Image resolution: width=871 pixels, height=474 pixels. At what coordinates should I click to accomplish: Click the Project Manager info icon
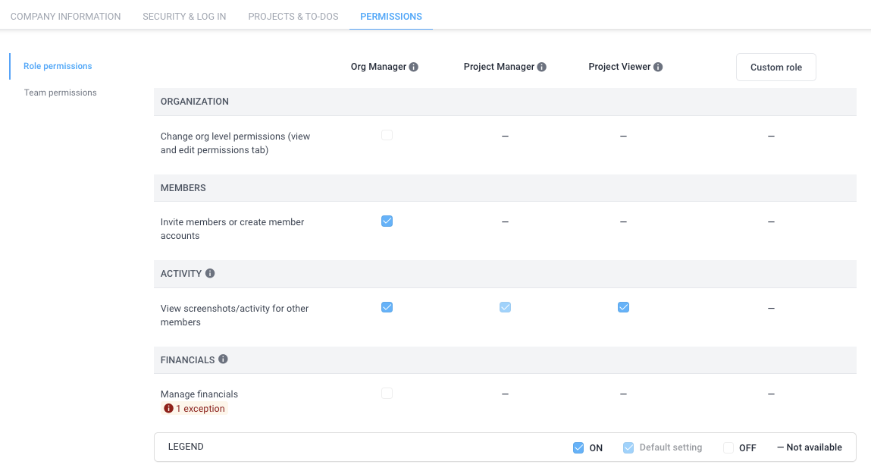point(541,67)
